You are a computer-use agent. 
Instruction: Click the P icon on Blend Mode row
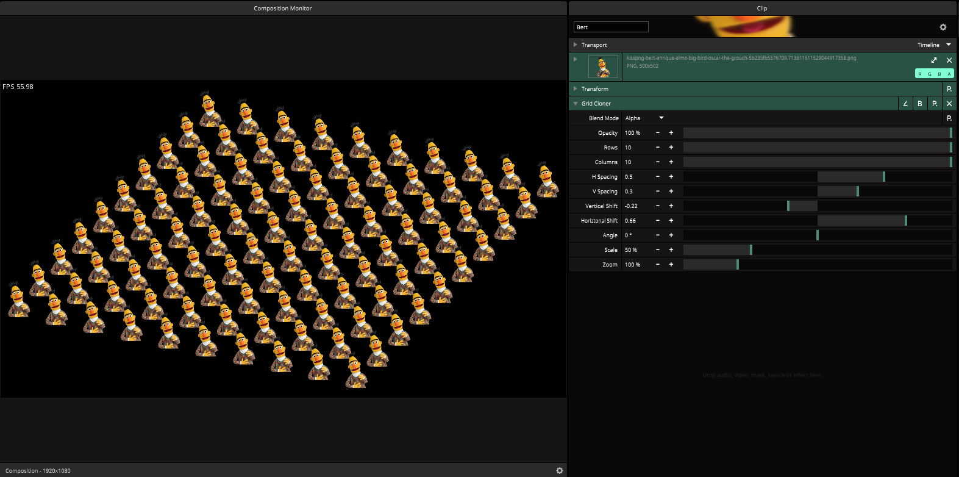pyautogui.click(x=949, y=118)
